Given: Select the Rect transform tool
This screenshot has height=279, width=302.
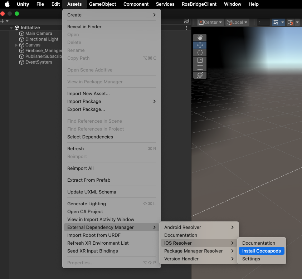Looking at the screenshot, I should point(200,68).
